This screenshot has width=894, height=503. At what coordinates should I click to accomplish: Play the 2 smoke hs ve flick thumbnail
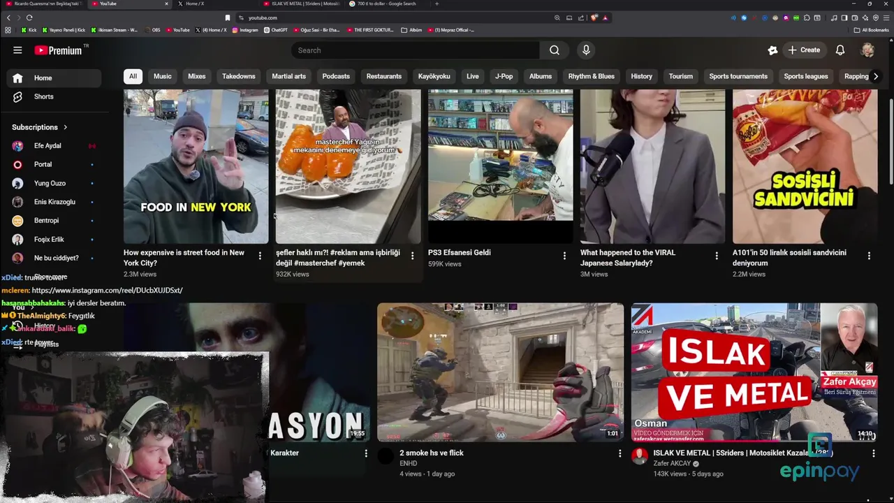(x=500, y=372)
